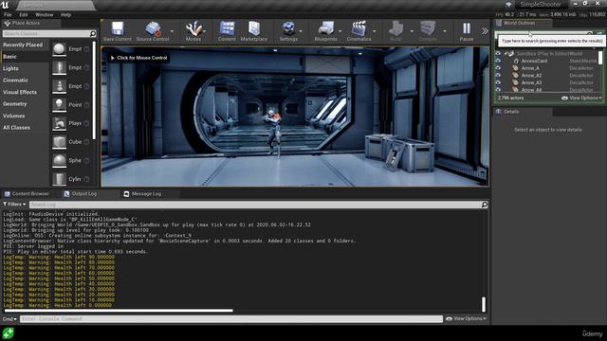Toggle visibility of Arrow_A2 actor

(498, 76)
